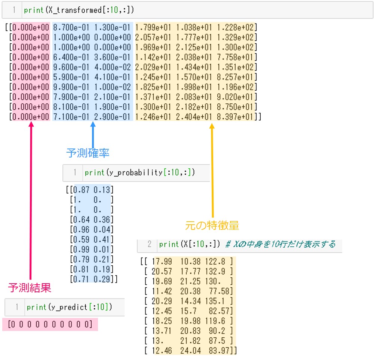
Task: Click line number 2 beside print(X[:10,:])
Action: pyautogui.click(x=150, y=244)
